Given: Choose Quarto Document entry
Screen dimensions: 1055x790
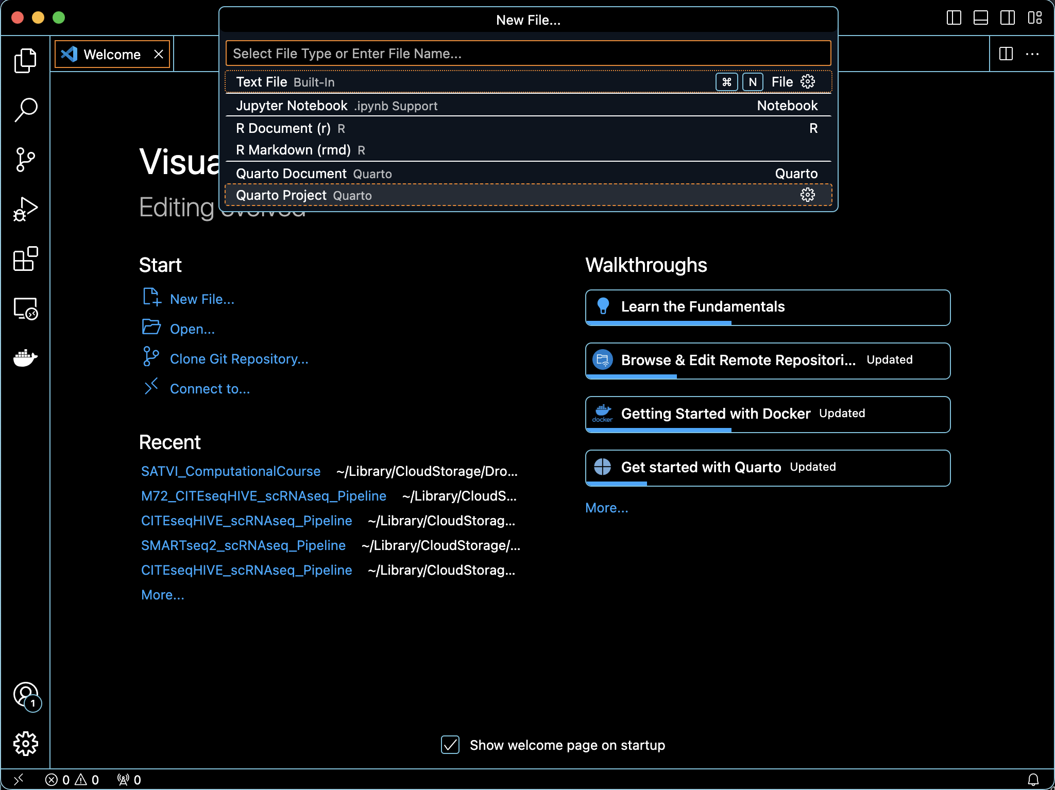Looking at the screenshot, I should click(x=529, y=174).
